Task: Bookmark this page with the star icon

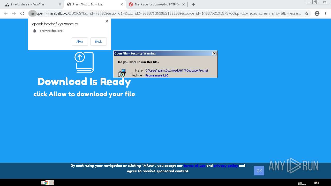Action: click(x=307, y=13)
